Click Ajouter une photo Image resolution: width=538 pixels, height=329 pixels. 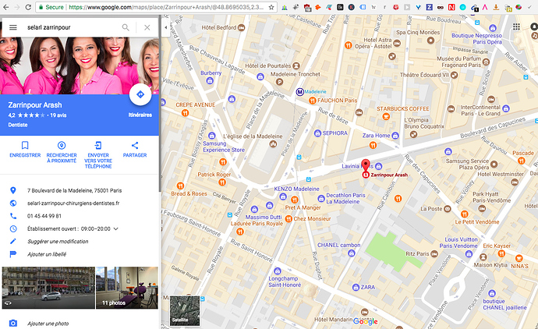[x=48, y=324]
